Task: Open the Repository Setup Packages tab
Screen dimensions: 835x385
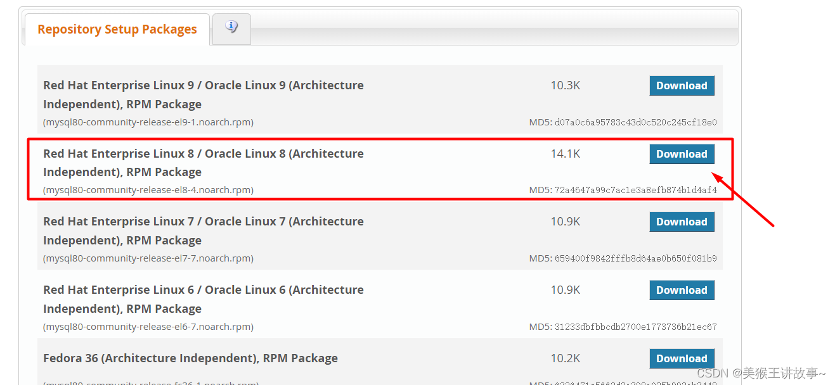Action: pos(117,30)
